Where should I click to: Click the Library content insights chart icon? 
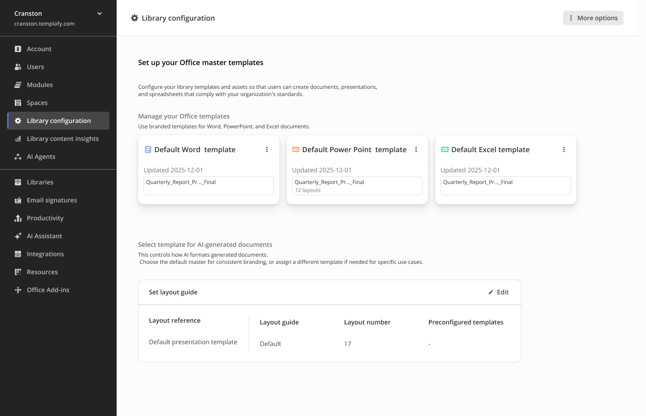(18, 139)
